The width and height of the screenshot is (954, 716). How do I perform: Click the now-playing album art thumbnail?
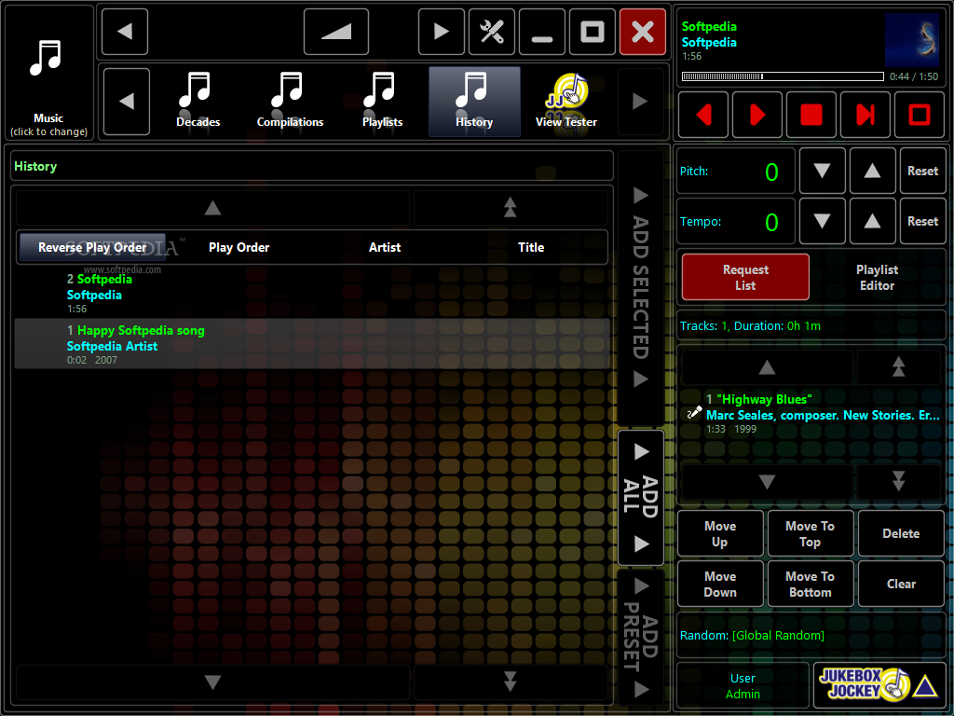[x=912, y=40]
